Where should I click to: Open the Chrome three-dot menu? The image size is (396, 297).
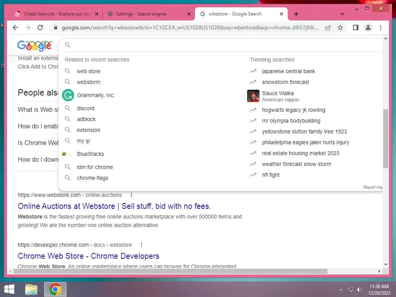click(381, 27)
